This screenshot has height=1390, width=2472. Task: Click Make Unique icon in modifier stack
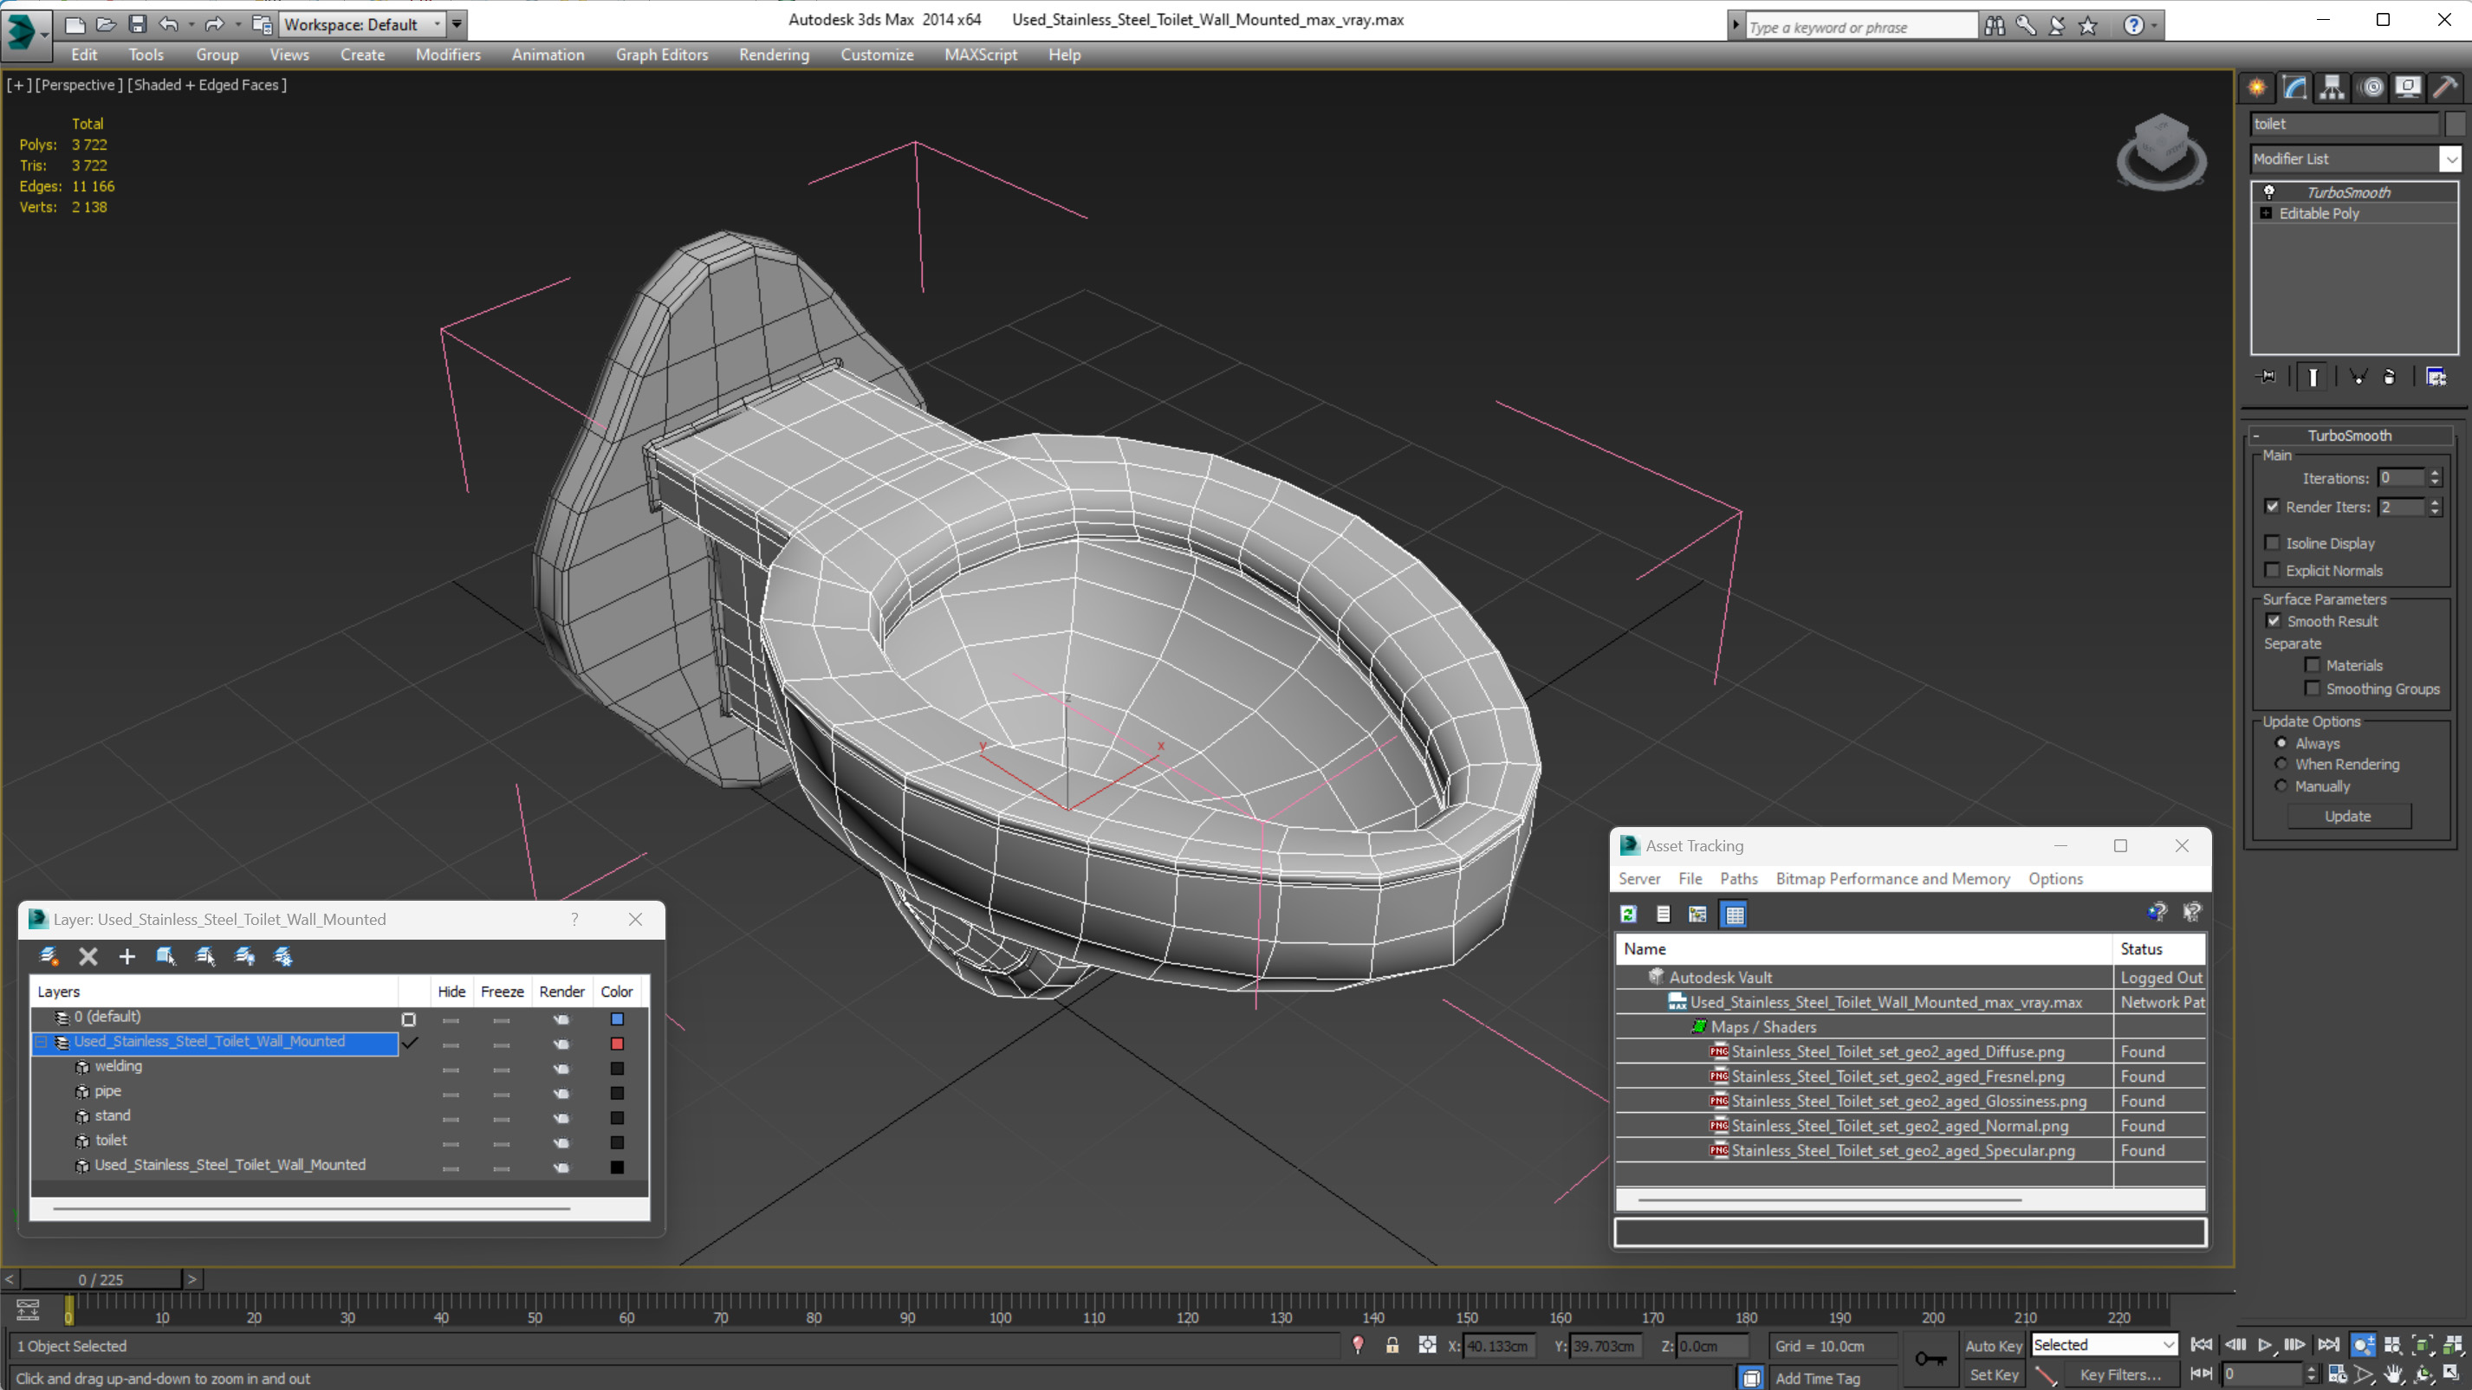(2358, 377)
